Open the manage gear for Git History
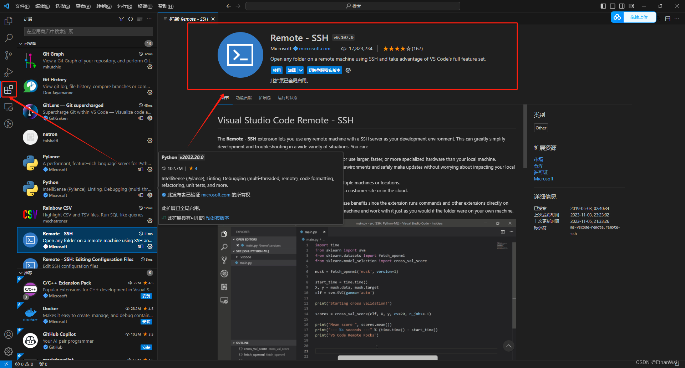The image size is (685, 368). coord(150,92)
